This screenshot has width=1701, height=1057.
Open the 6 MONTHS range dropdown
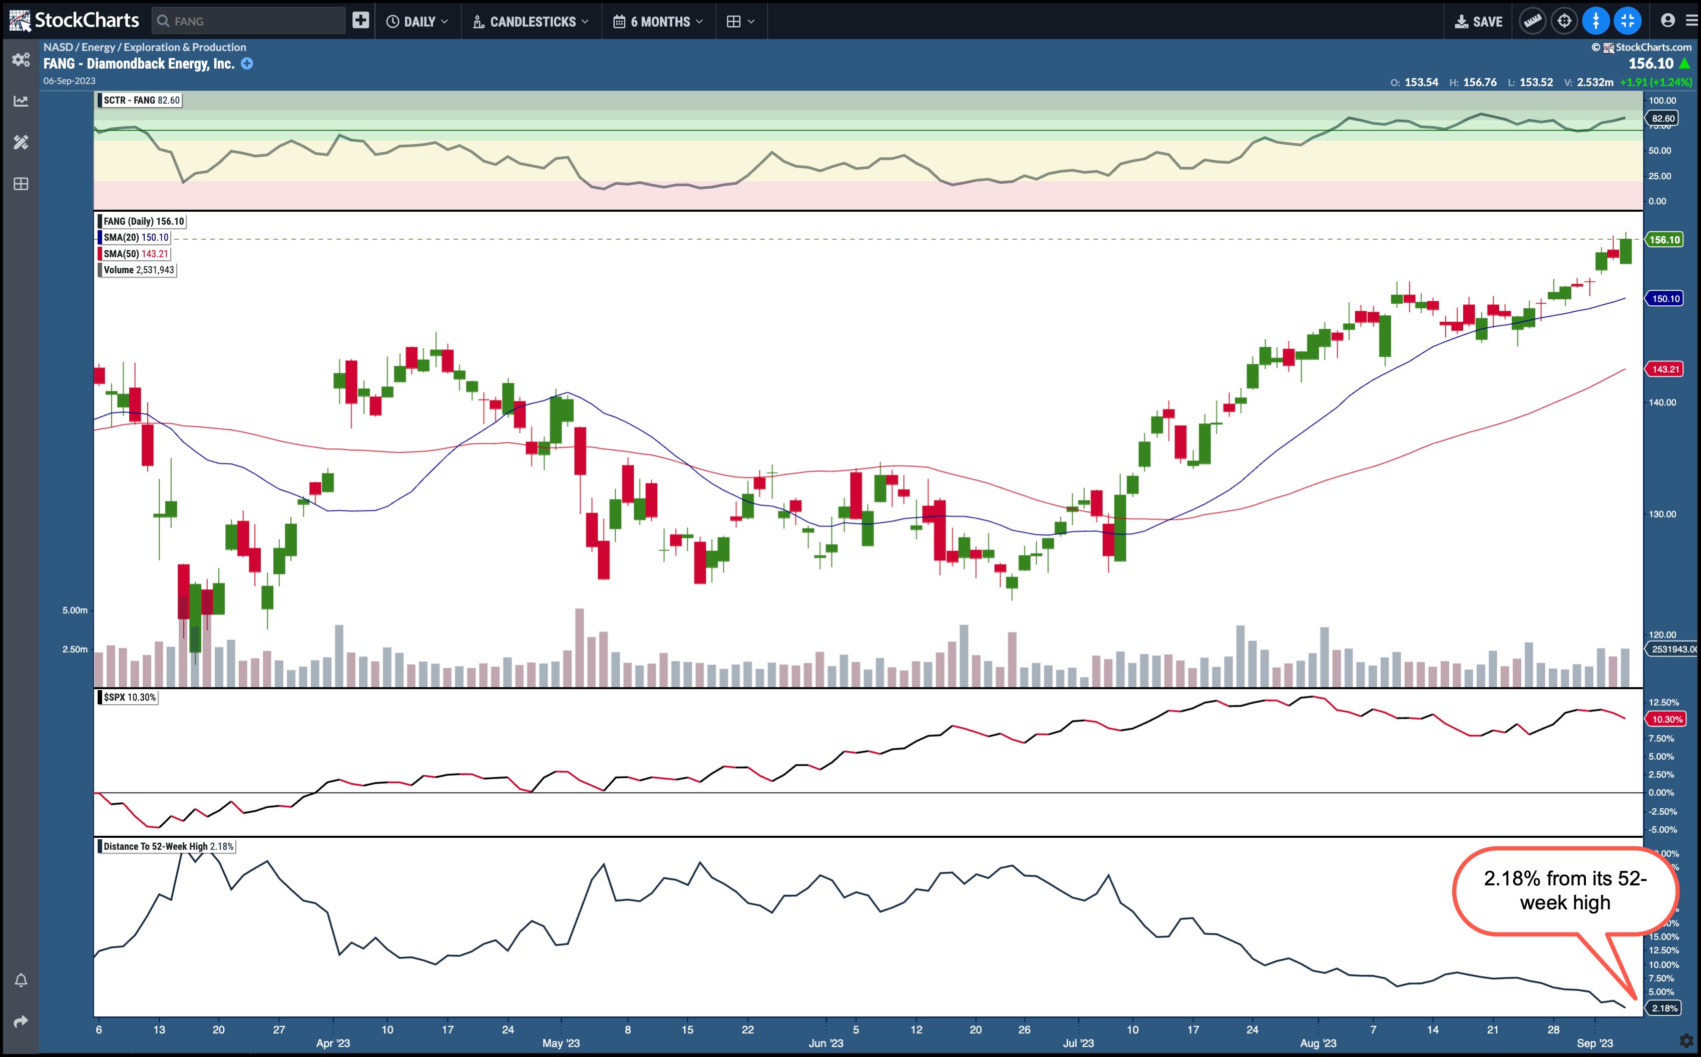tap(658, 22)
